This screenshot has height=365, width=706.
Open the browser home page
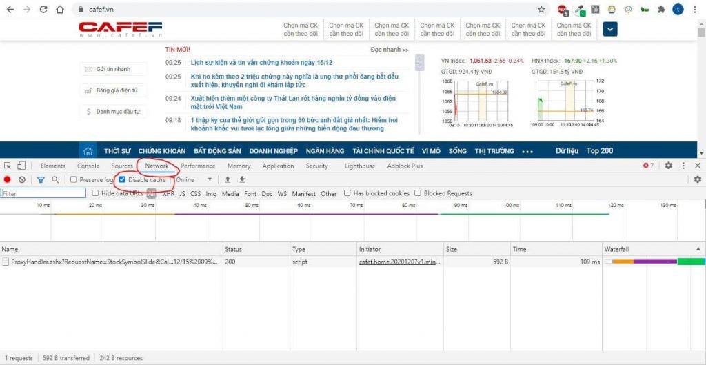(x=60, y=10)
